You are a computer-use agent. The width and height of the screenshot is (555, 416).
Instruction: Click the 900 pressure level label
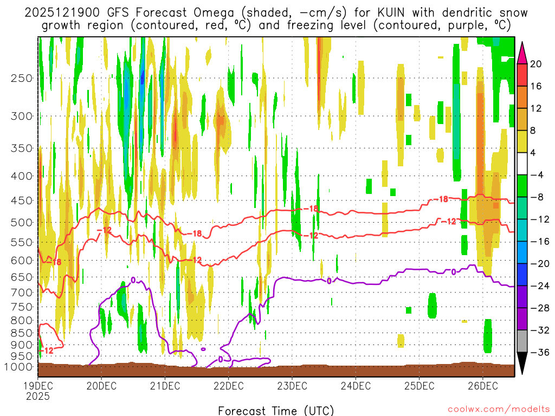pyautogui.click(x=22, y=344)
